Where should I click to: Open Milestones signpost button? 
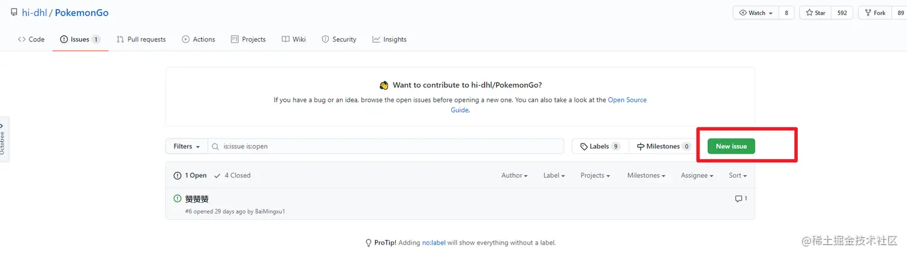[x=662, y=147]
